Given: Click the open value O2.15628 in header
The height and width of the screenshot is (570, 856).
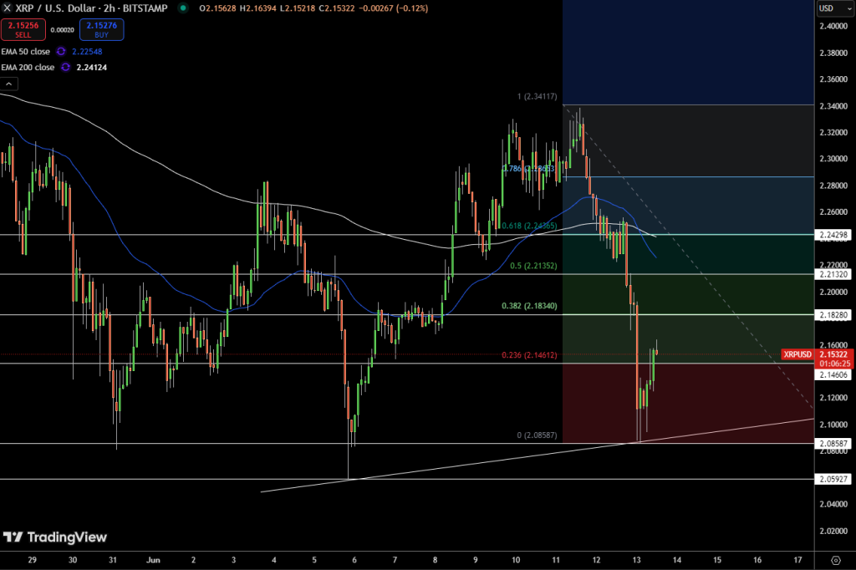Looking at the screenshot, I should (x=218, y=8).
